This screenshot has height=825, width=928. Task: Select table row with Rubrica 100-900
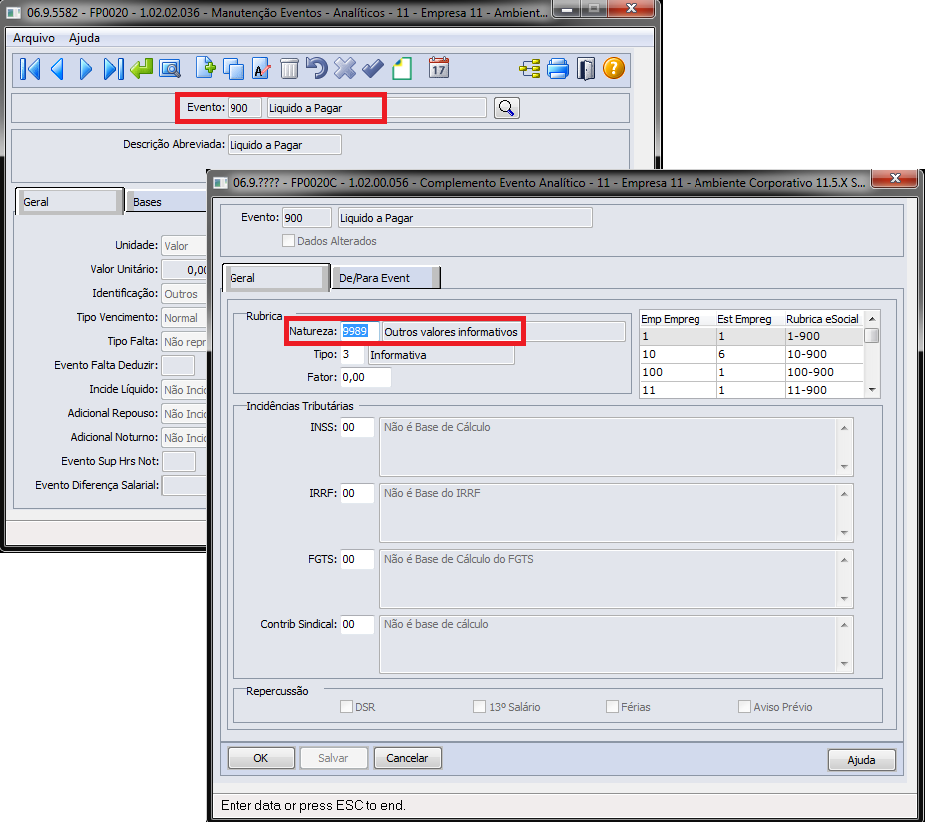click(x=751, y=372)
